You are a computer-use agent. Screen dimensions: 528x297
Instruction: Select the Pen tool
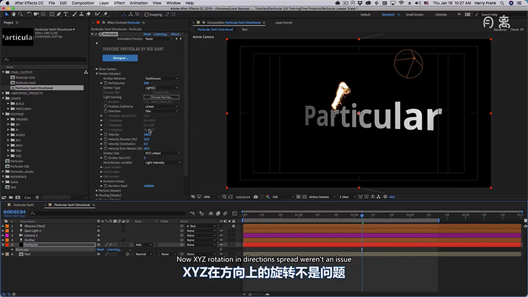point(59,15)
